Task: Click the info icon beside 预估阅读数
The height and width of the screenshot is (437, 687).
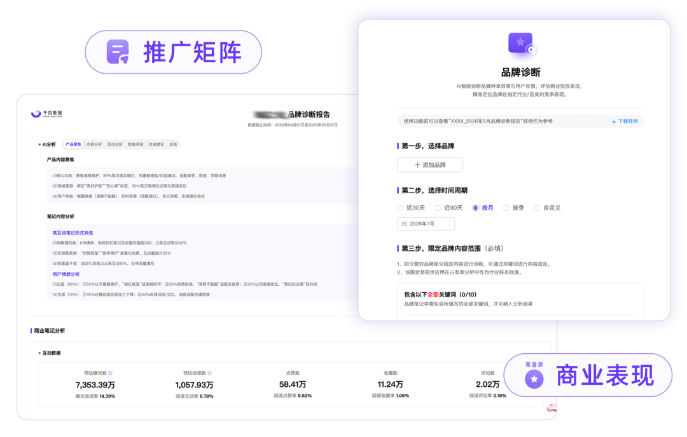Action: (x=209, y=373)
